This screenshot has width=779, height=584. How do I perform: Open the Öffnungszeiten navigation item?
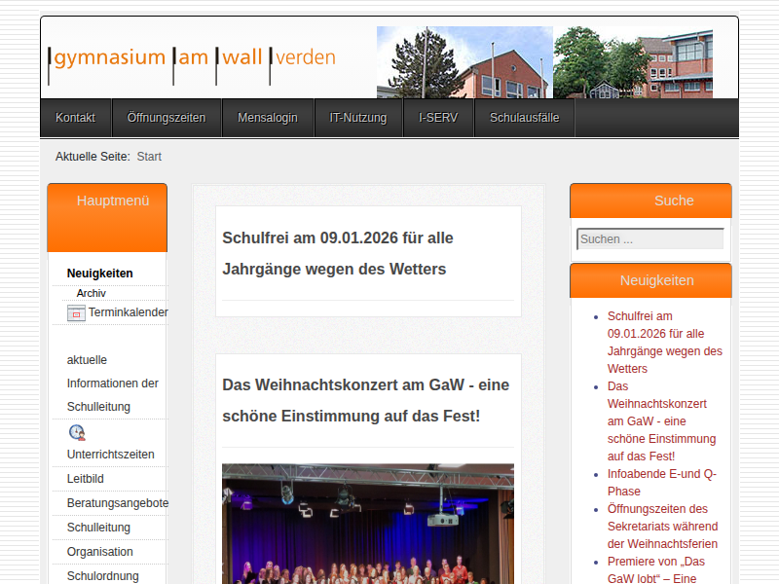click(167, 118)
